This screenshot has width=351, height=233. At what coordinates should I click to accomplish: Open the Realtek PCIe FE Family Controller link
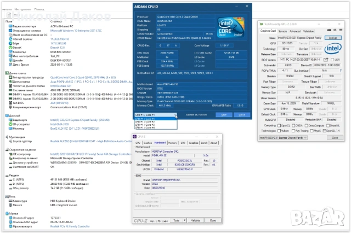pos(70,226)
